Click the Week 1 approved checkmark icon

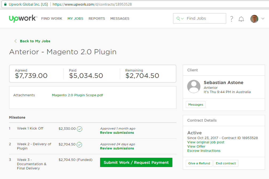point(80,129)
